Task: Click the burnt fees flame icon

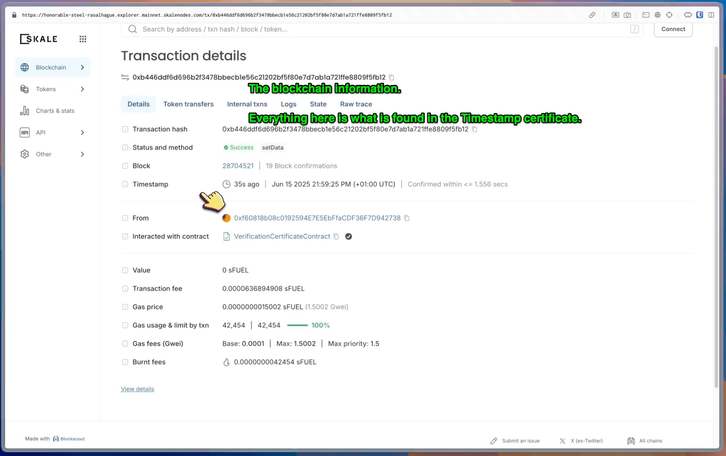Action: [x=226, y=362]
